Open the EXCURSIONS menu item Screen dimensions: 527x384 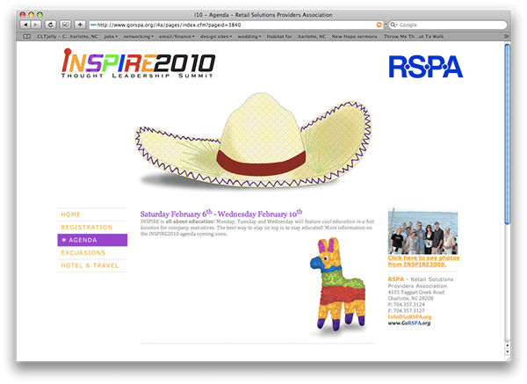click(92, 253)
